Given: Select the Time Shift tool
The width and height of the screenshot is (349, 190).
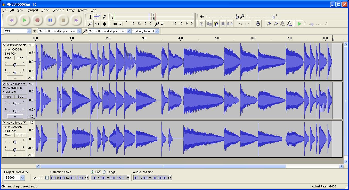Looking at the screenshot, I should point(97,24).
